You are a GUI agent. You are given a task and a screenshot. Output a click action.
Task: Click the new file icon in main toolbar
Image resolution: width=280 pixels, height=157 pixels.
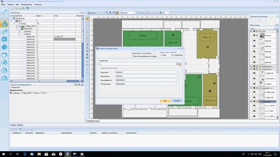click(x=12, y=8)
